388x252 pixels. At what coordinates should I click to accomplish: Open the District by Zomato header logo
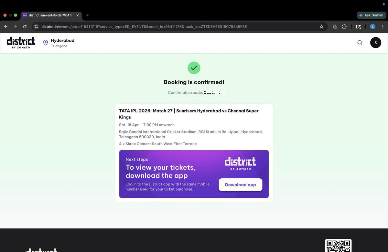tap(21, 43)
